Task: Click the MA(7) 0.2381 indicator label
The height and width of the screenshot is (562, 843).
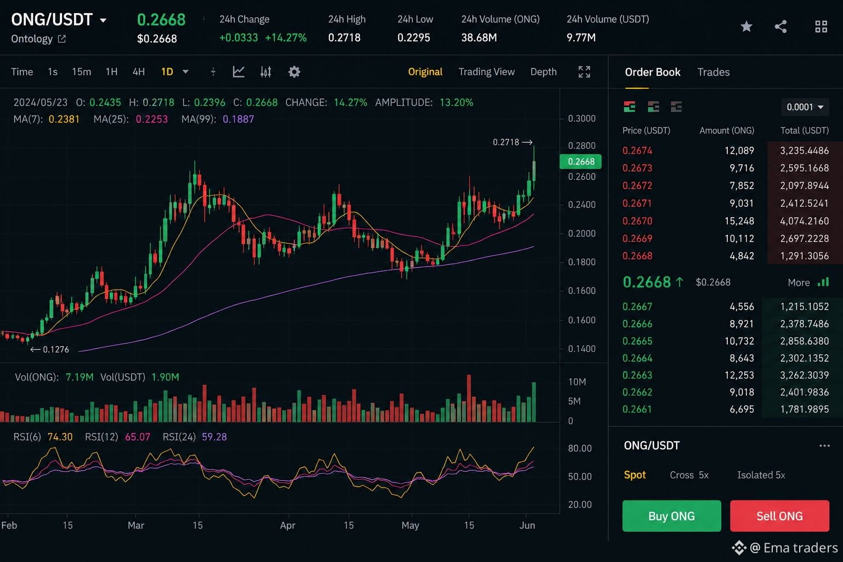Action: pos(47,119)
